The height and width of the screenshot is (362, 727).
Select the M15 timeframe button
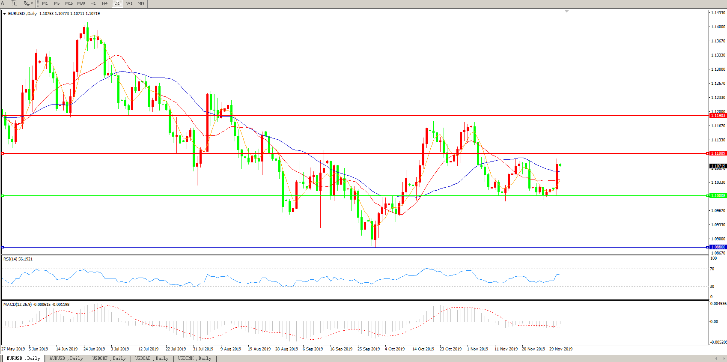[69, 3]
